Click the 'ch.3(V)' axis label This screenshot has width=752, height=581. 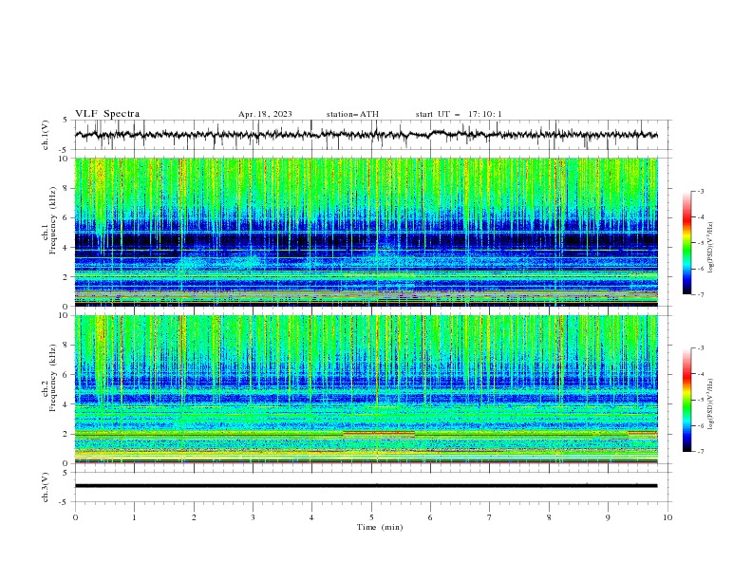pos(46,487)
